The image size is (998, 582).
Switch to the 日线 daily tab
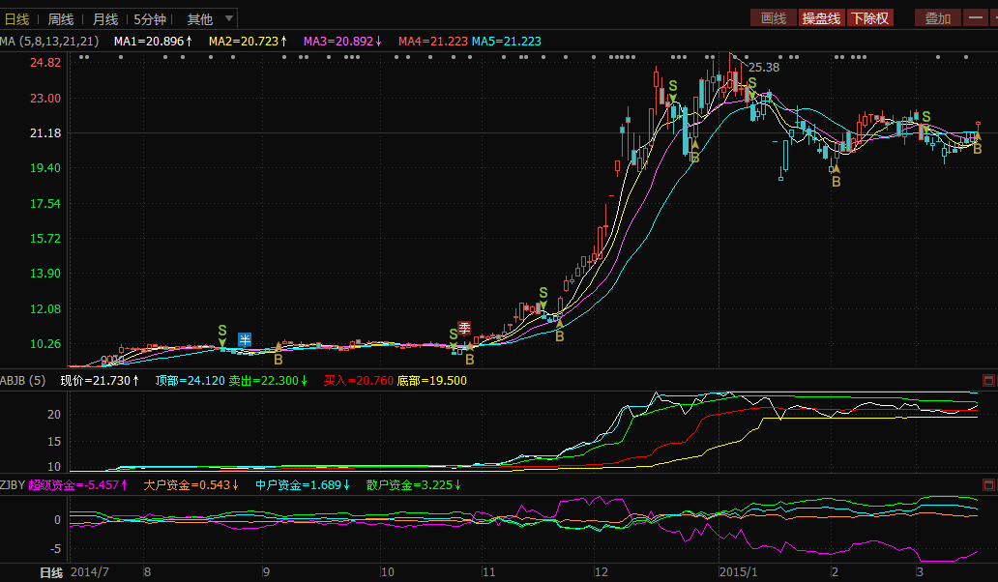[17, 19]
